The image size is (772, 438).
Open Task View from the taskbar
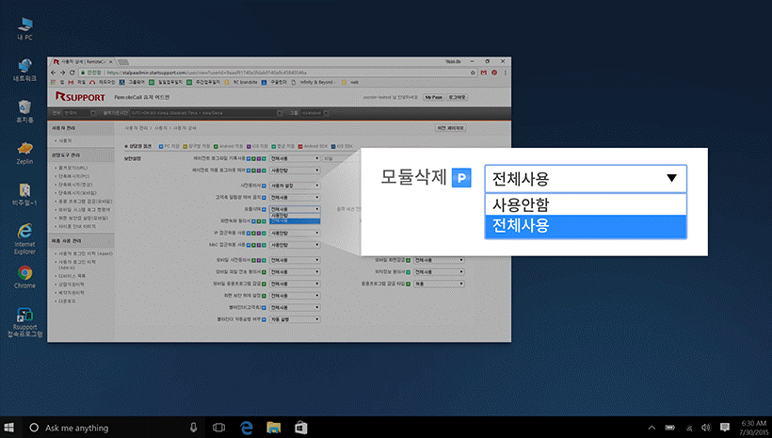(x=218, y=427)
